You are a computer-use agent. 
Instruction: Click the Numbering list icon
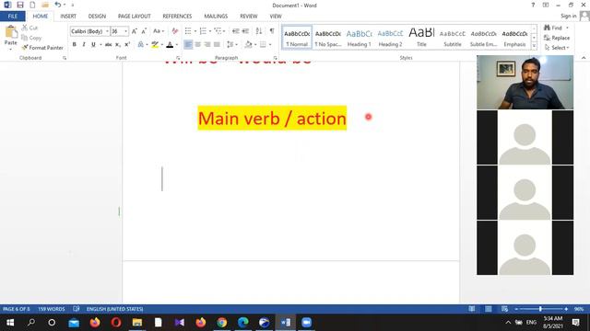point(203,30)
